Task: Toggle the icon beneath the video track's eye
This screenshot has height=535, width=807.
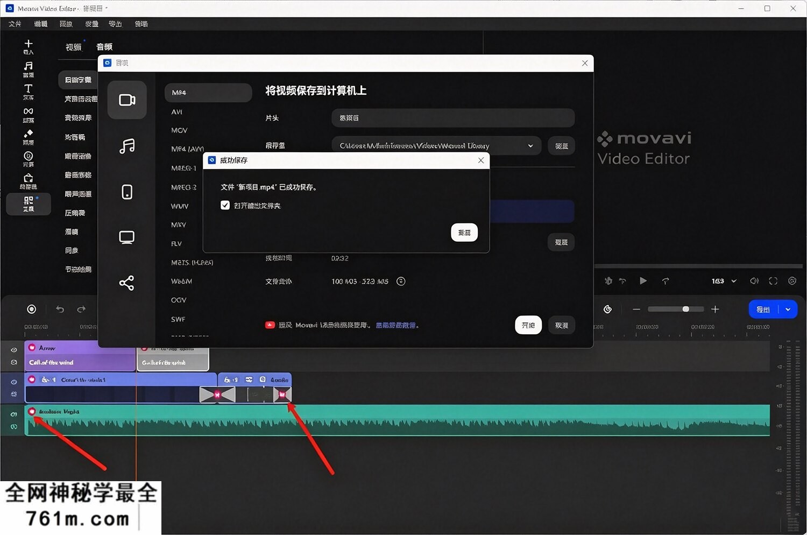Action: [14, 394]
